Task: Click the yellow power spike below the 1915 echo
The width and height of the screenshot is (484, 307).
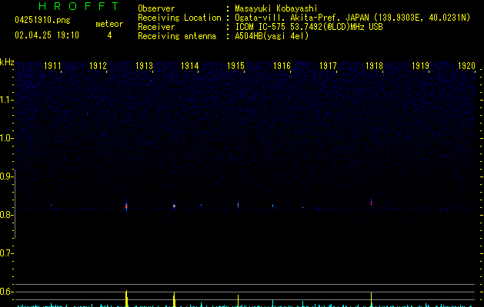Action: pyautogui.click(x=238, y=301)
